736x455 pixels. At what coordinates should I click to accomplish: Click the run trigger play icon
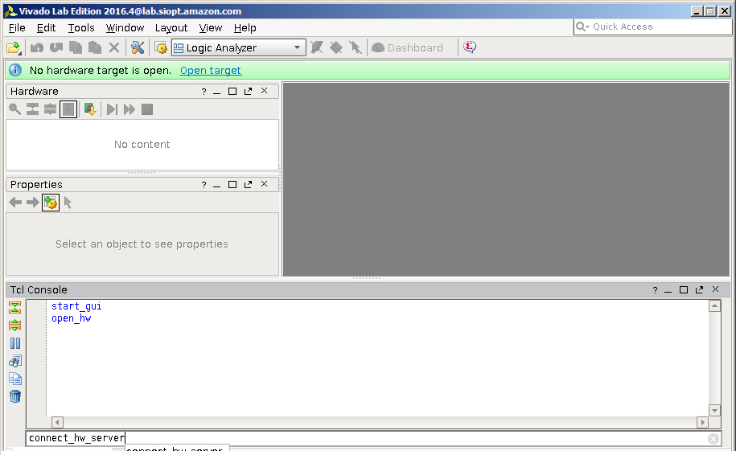112,109
